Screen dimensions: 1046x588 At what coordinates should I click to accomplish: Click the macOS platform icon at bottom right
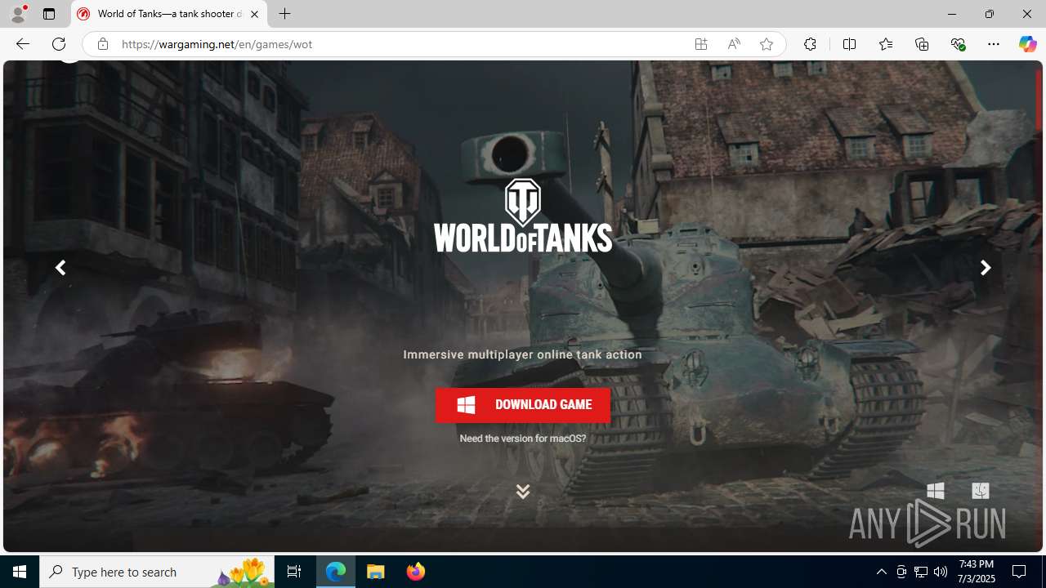point(980,490)
